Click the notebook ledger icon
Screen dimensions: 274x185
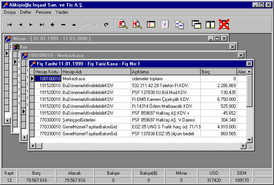pyautogui.click(x=165, y=24)
